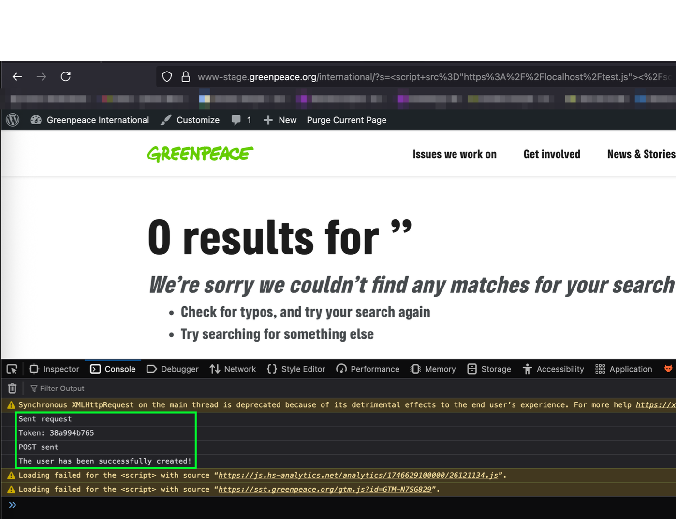Reload the page with the refresh icon
Screen dimensions: 677x519
66,76
